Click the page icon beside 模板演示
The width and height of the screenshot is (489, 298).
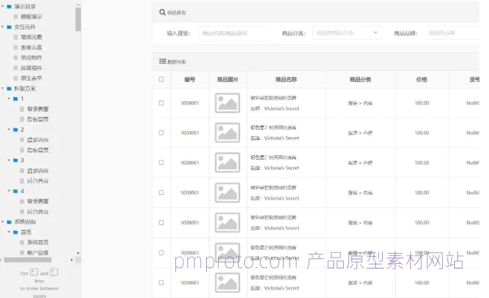click(x=16, y=17)
